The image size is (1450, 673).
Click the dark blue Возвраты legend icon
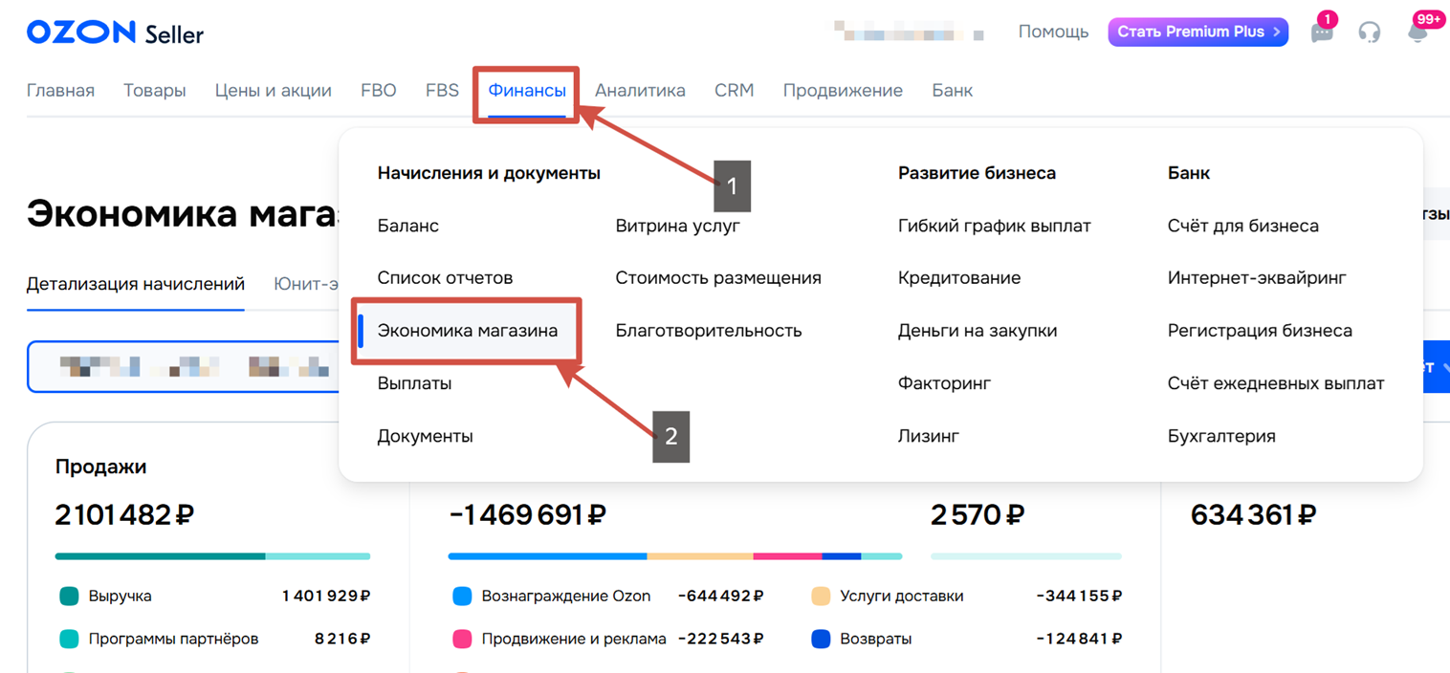(821, 639)
